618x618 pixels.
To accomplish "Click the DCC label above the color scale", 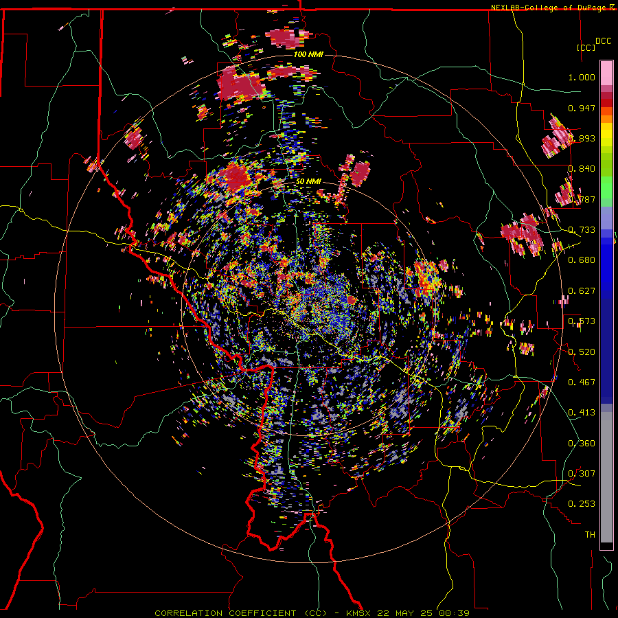I will pos(603,41).
